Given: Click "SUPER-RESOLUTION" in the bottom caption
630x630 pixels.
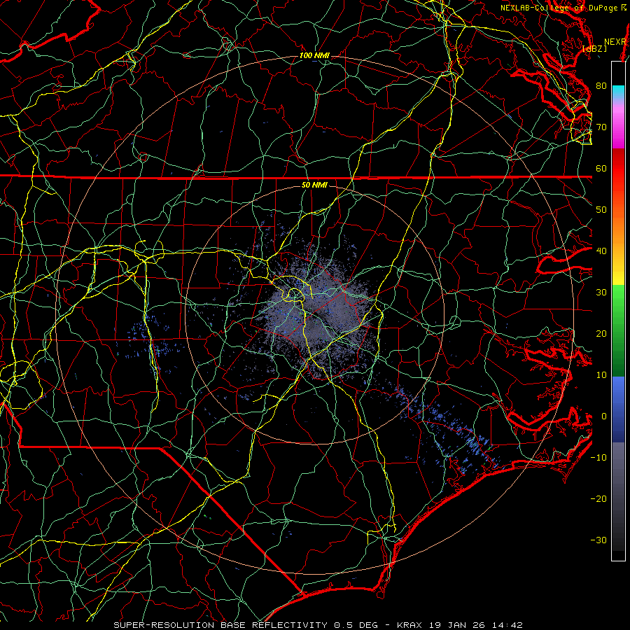Looking at the screenshot, I should point(164,625).
